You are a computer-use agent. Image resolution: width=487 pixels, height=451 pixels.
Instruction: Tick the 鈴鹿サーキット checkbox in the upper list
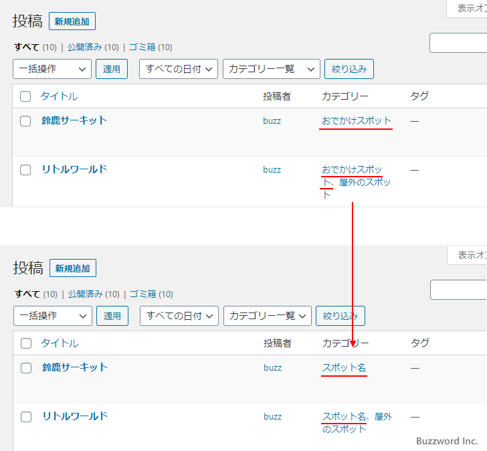[x=25, y=121]
